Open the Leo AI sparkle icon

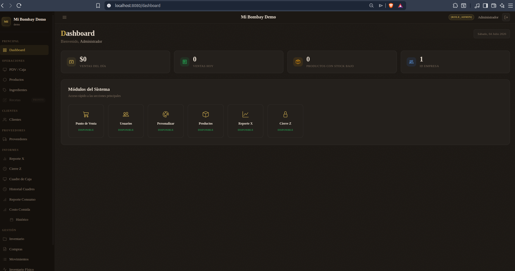click(502, 6)
